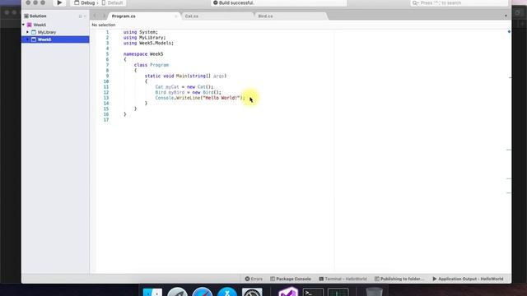Click the search field in the toolbar
Screen dimensions: 527x296
point(459,2)
